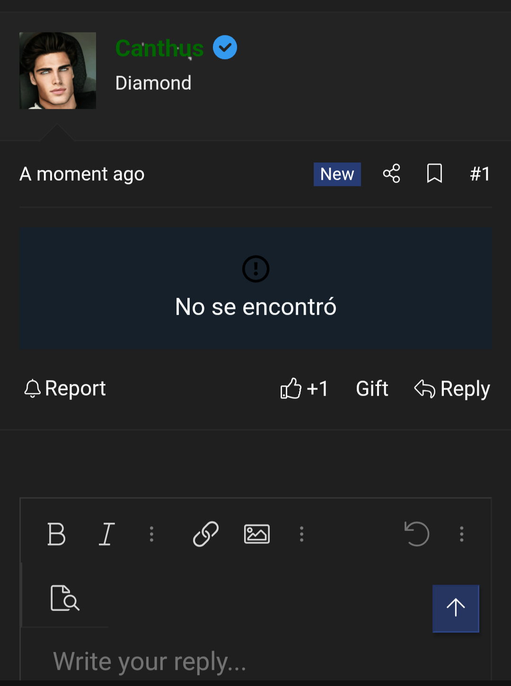Bookmark this post
This screenshot has height=686, width=511.
[434, 174]
